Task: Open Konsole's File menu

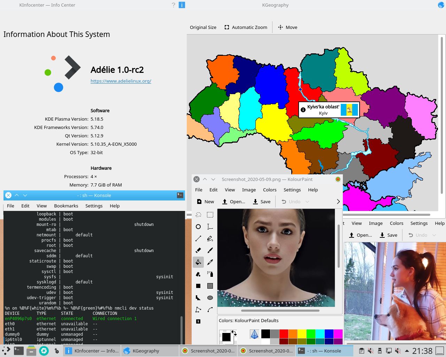Action: tap(10, 206)
